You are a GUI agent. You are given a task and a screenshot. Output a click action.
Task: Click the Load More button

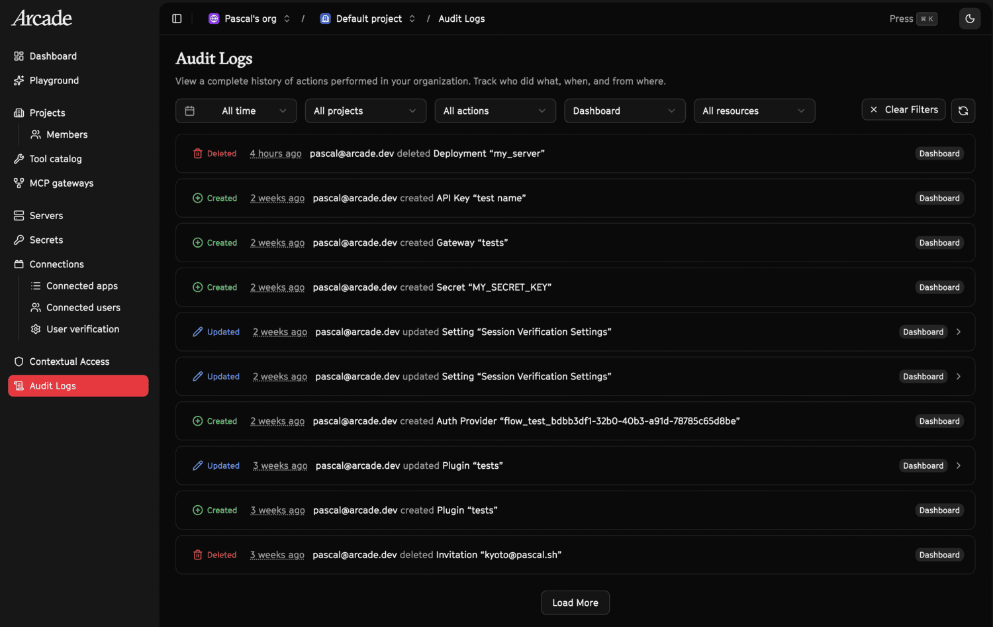tap(575, 603)
